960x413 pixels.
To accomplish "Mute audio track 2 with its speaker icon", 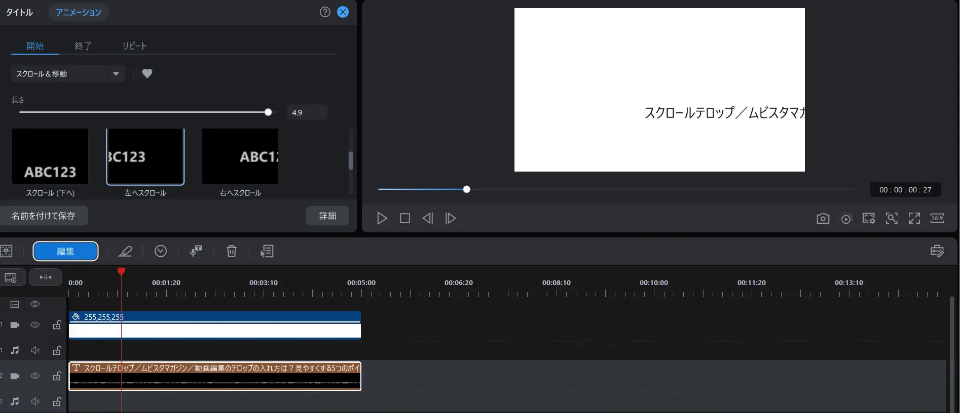I will (35, 401).
